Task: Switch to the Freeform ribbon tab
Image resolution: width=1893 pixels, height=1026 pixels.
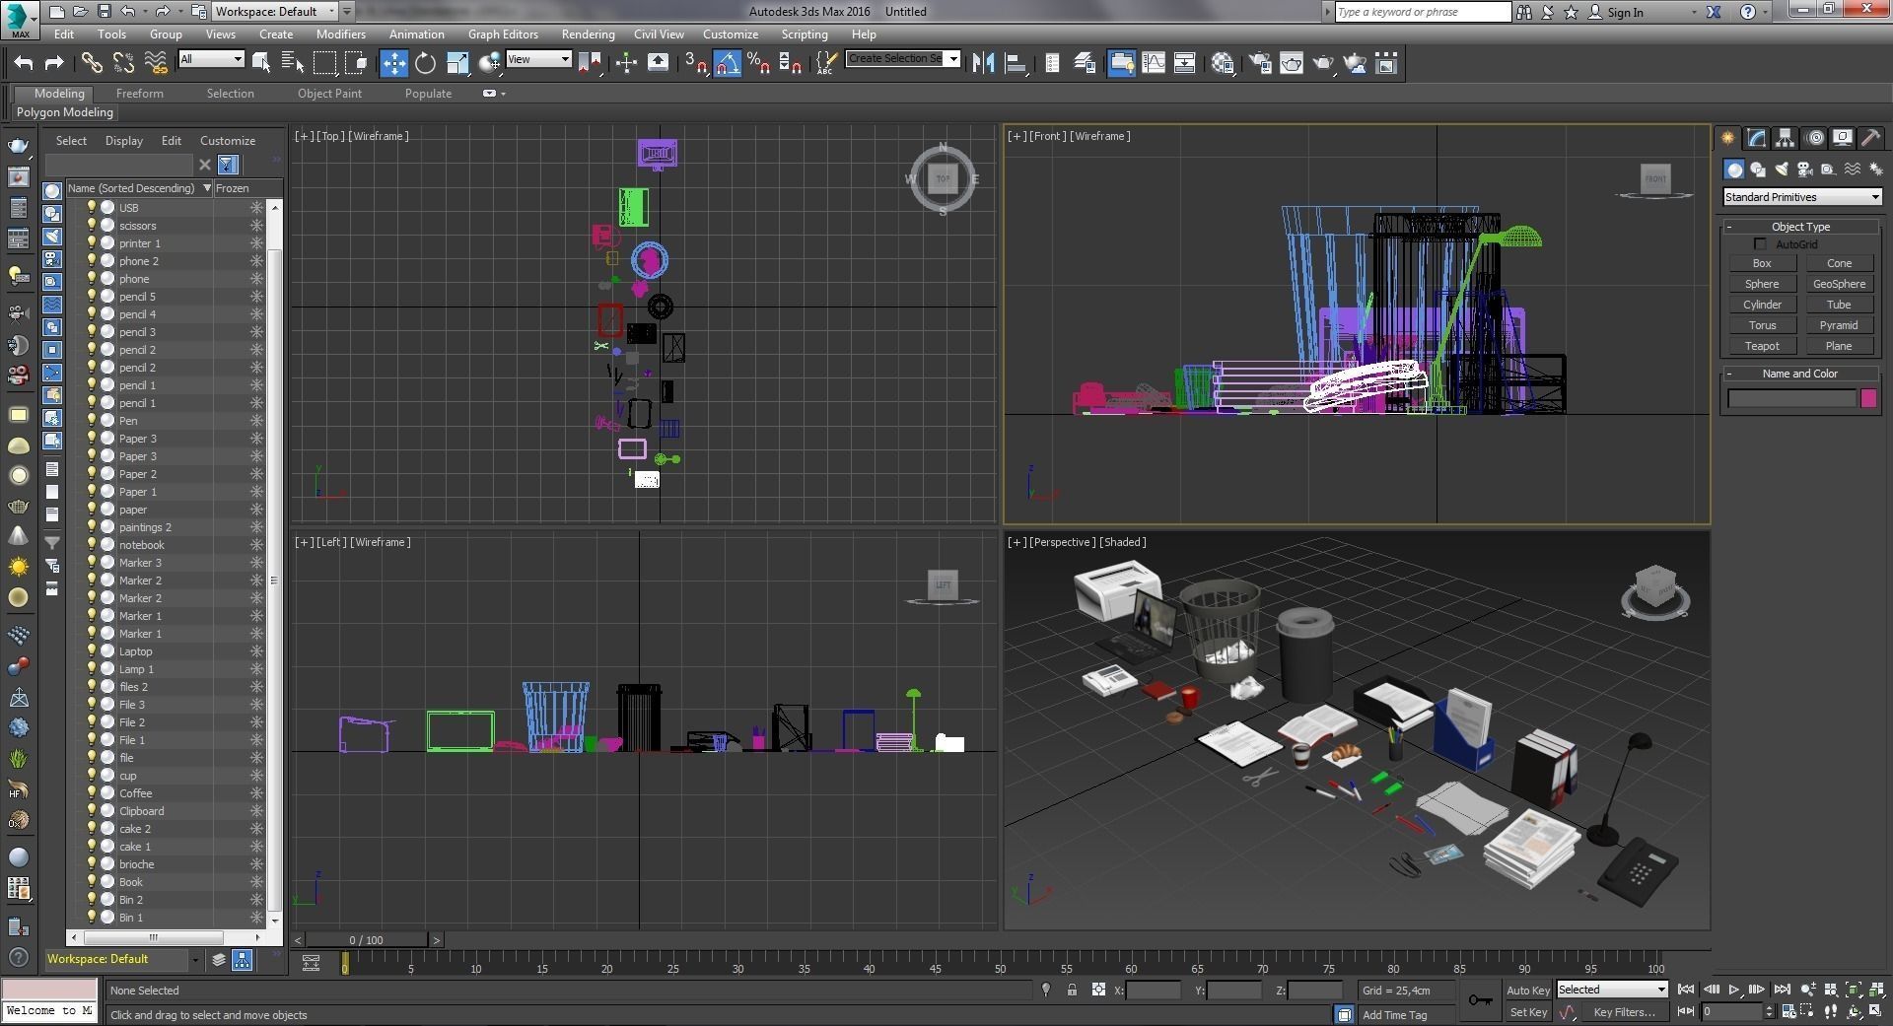Action: (139, 94)
